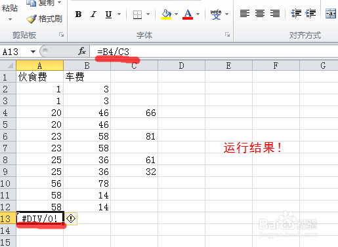Click cell C9 containing 32
The image size is (338, 247).
click(x=135, y=171)
